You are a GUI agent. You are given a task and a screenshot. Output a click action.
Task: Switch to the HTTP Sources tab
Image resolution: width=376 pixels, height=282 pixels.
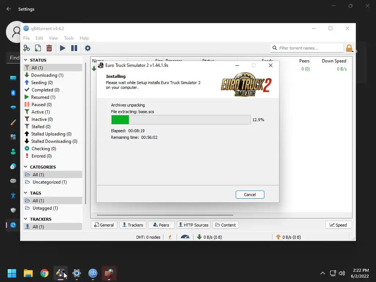[194, 225]
